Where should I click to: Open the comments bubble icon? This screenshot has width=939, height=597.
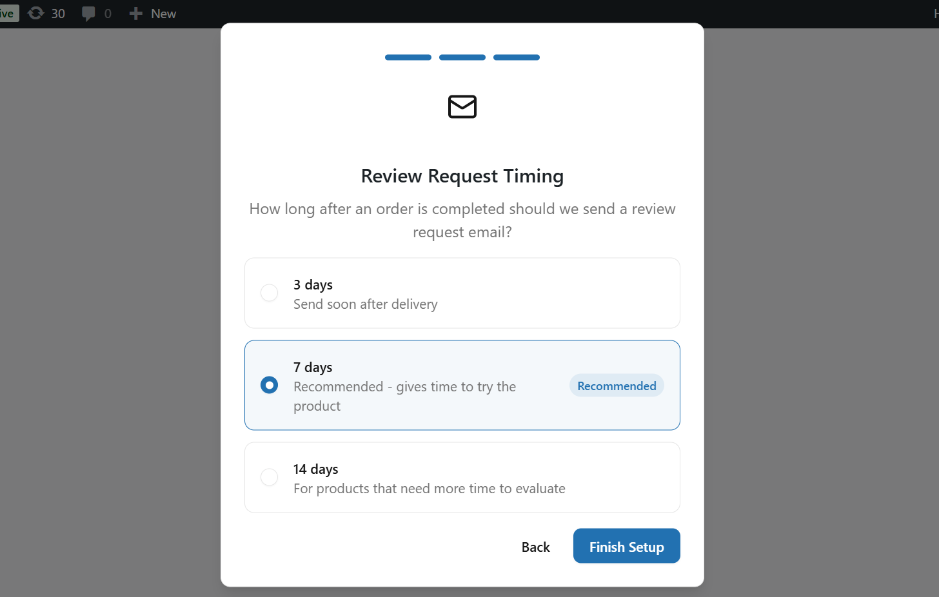coord(88,14)
